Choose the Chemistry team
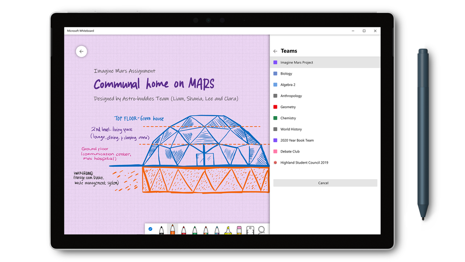465x262 pixels. coord(325,118)
